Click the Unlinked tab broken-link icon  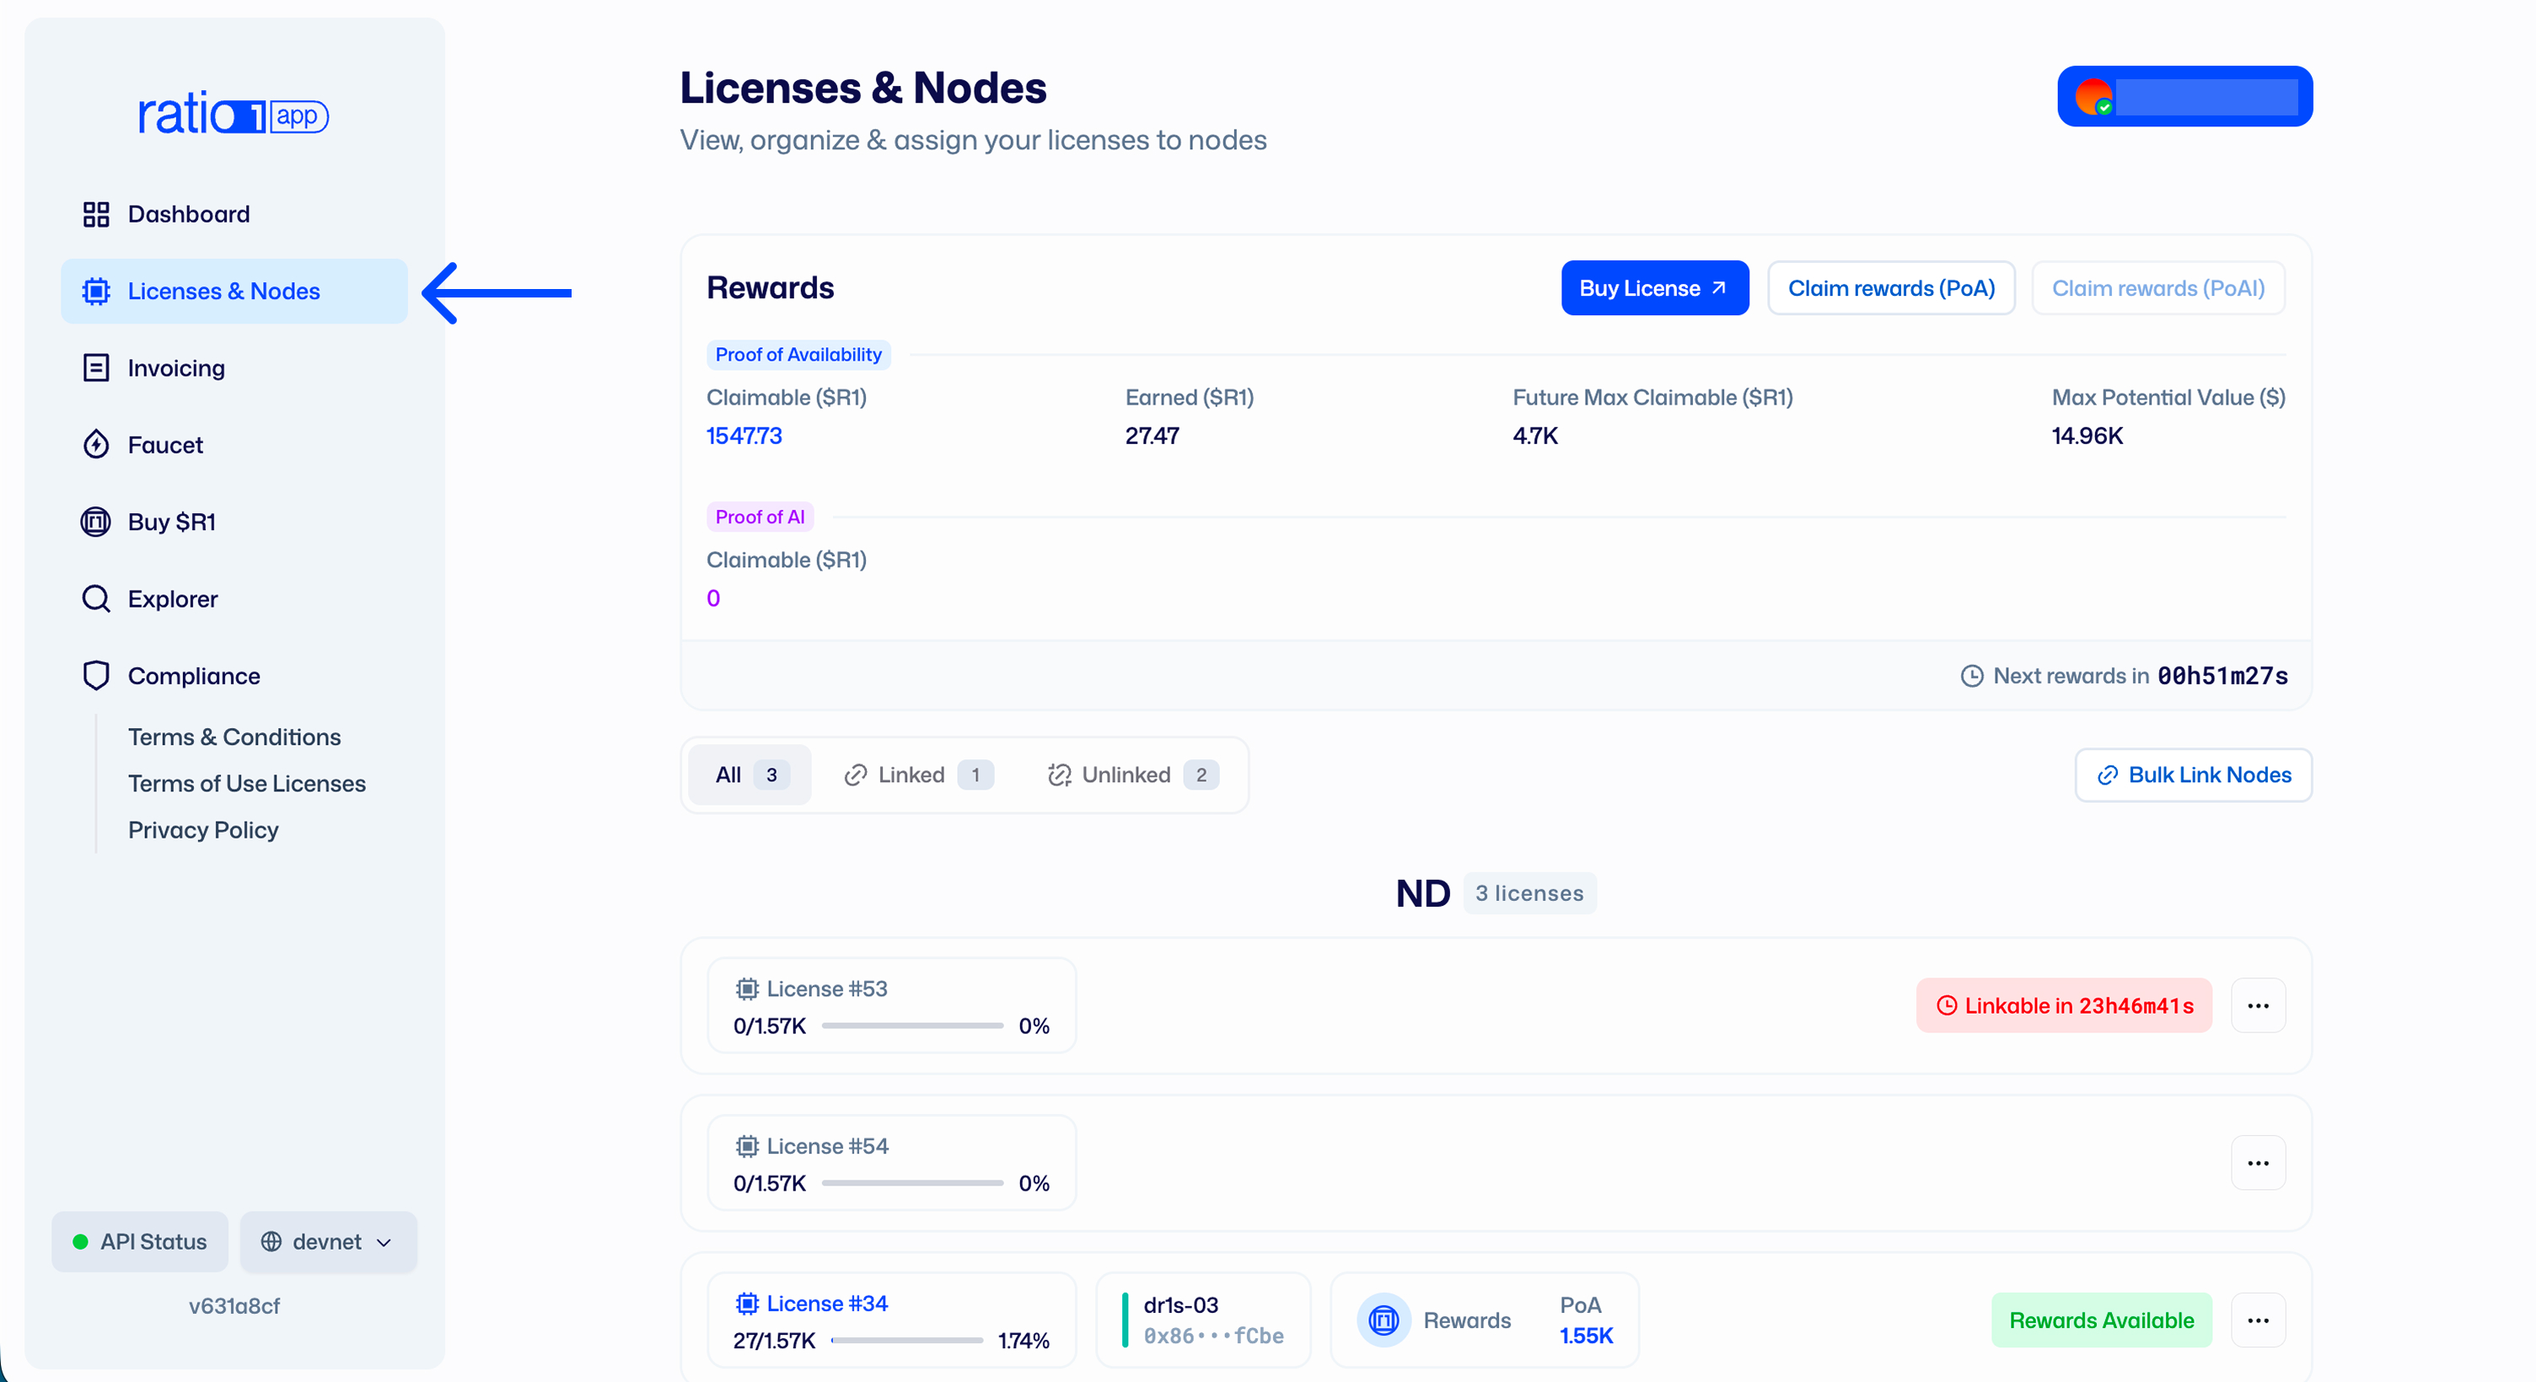point(1059,775)
